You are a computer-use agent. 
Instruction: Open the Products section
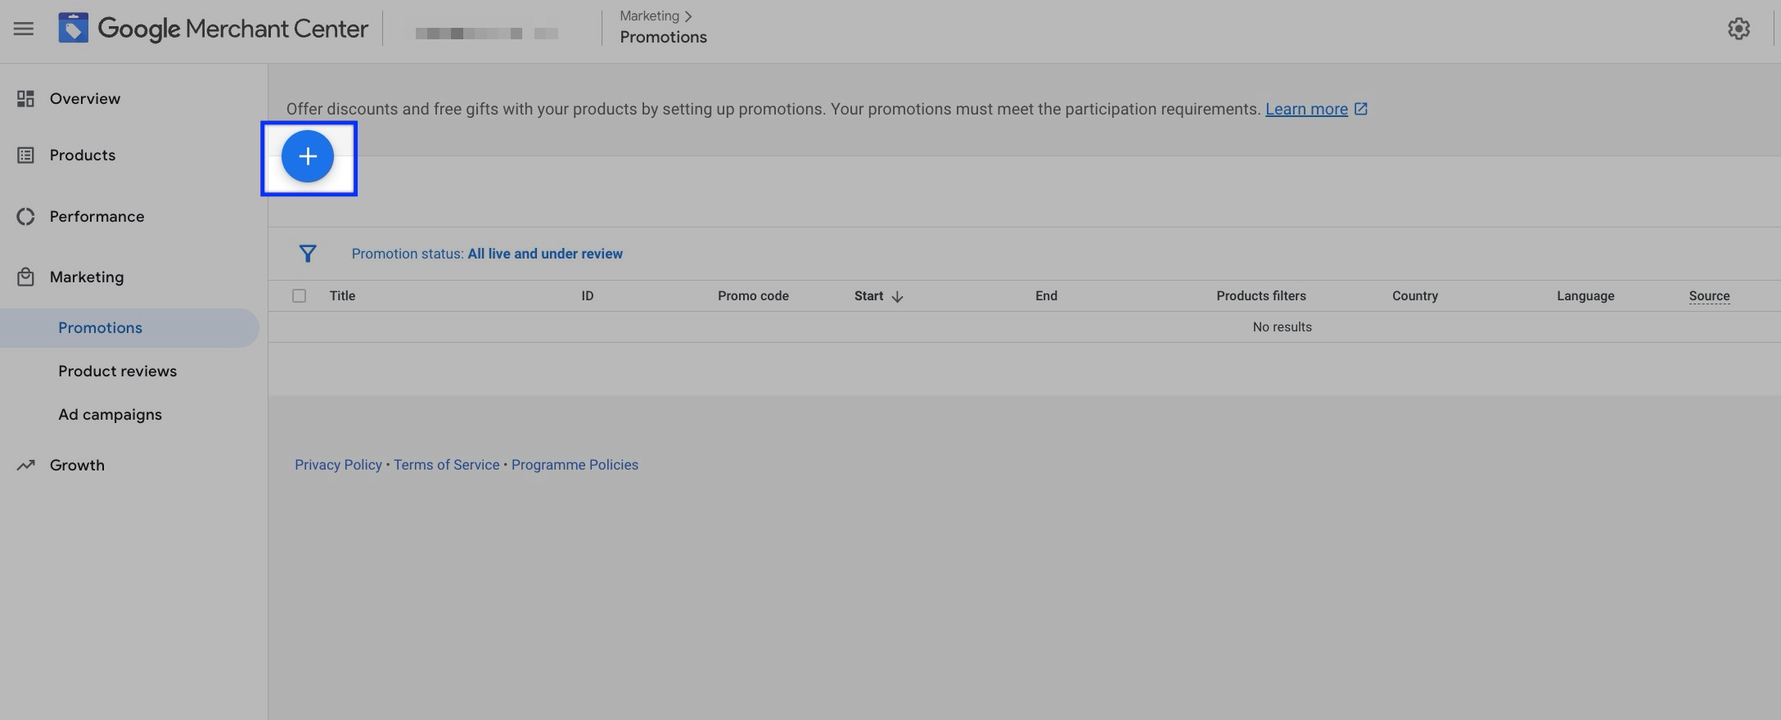(x=83, y=155)
